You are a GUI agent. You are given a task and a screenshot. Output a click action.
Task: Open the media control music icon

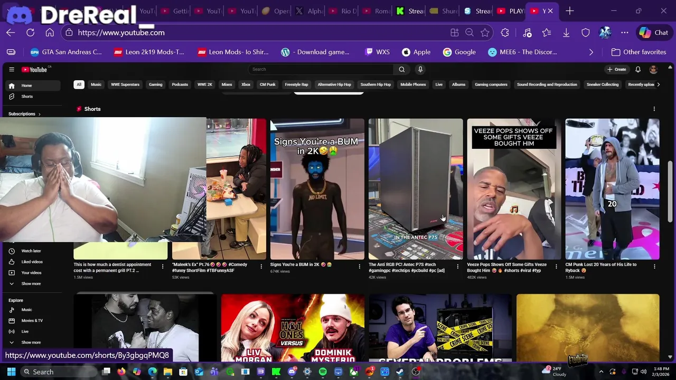(x=527, y=33)
